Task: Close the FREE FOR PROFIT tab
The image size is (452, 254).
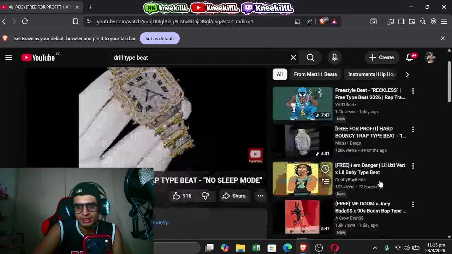Action: coord(77,7)
